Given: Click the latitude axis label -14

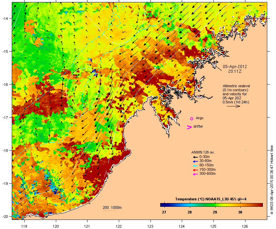Looking at the screenshot, I should 5,18.
